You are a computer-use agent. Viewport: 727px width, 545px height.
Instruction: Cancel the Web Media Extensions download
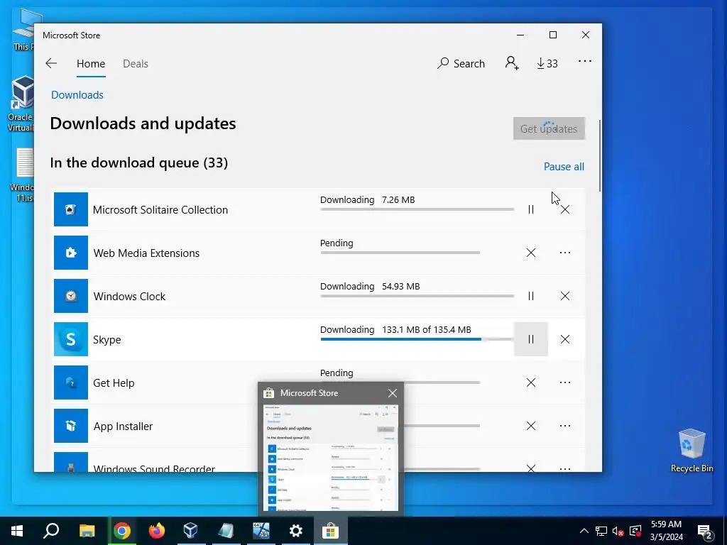[x=531, y=253]
